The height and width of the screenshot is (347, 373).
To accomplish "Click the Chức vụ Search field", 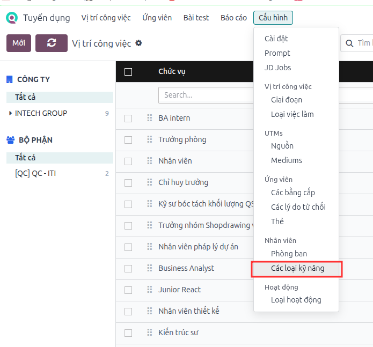I will click(x=206, y=95).
